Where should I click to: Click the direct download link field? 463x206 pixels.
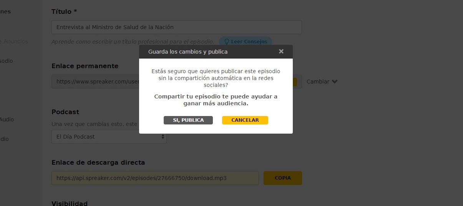[x=155, y=178]
